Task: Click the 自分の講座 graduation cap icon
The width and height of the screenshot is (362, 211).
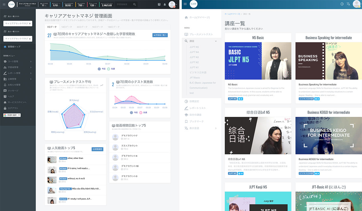Action: click(x=186, y=115)
